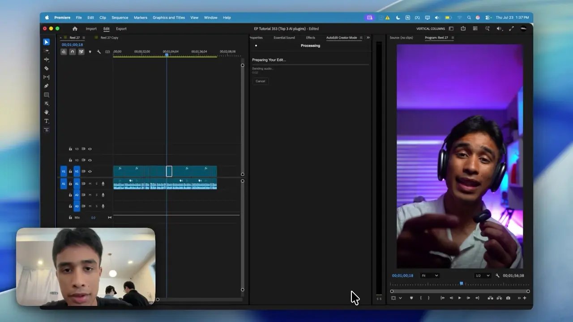Click the Extract button
The image size is (573, 322).
click(x=499, y=298)
